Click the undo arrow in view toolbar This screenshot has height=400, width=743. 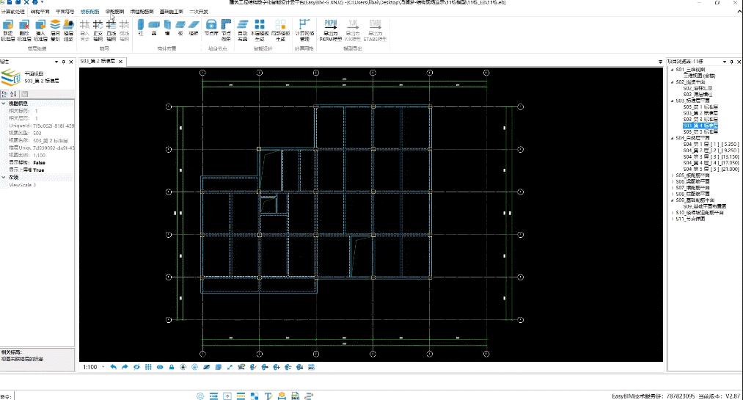tap(113, 366)
